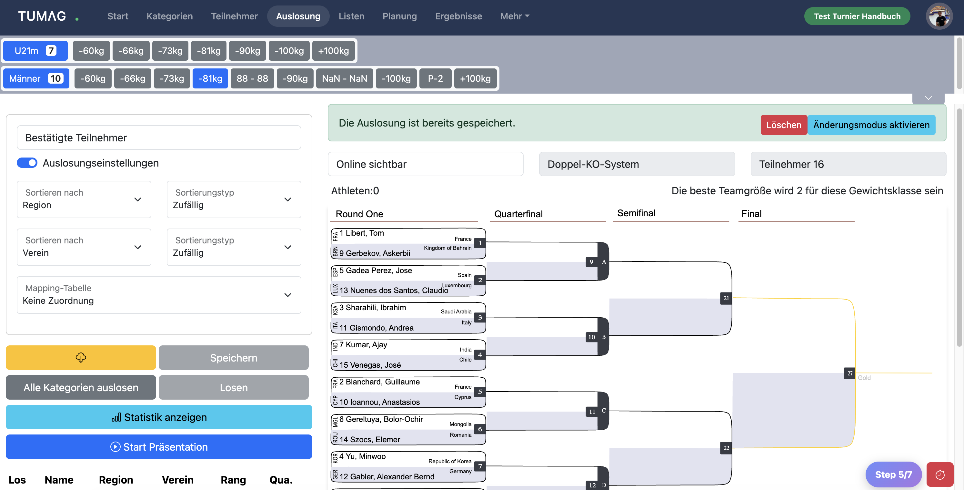The height and width of the screenshot is (490, 964).
Task: Click the Losen button
Action: 234,387
